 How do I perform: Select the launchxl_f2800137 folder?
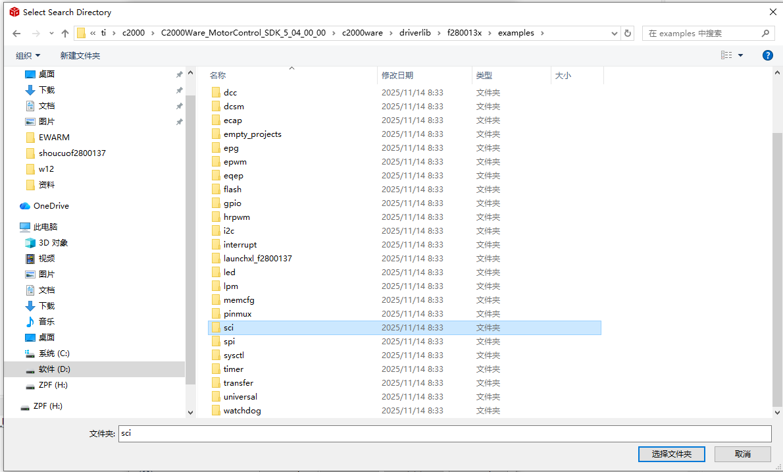pos(258,259)
